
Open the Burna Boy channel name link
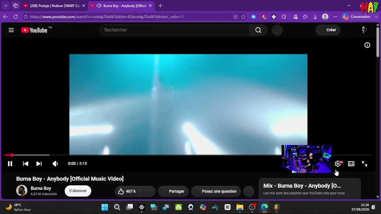tap(41, 188)
